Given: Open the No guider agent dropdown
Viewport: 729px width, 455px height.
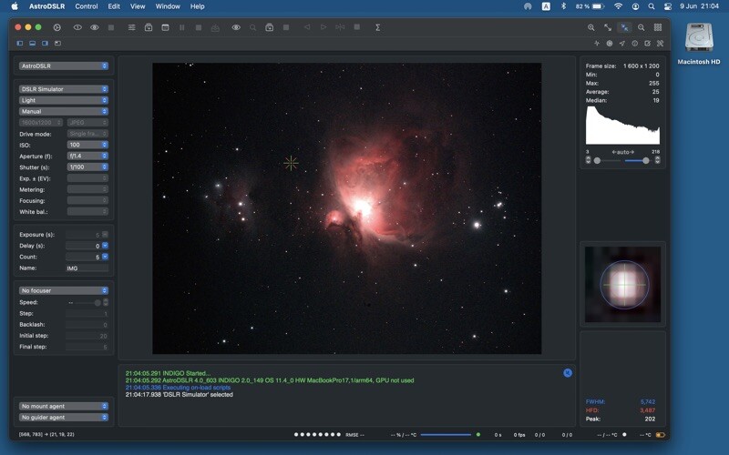Looking at the screenshot, I should 64,418.
